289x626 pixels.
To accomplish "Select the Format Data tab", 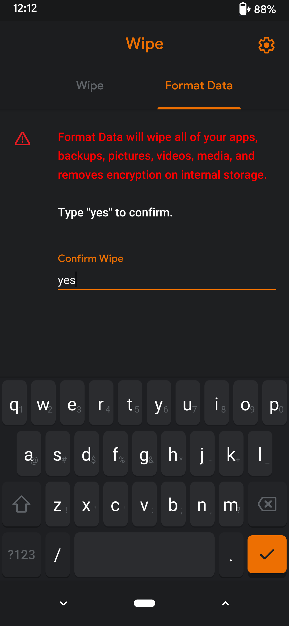I will 199,86.
